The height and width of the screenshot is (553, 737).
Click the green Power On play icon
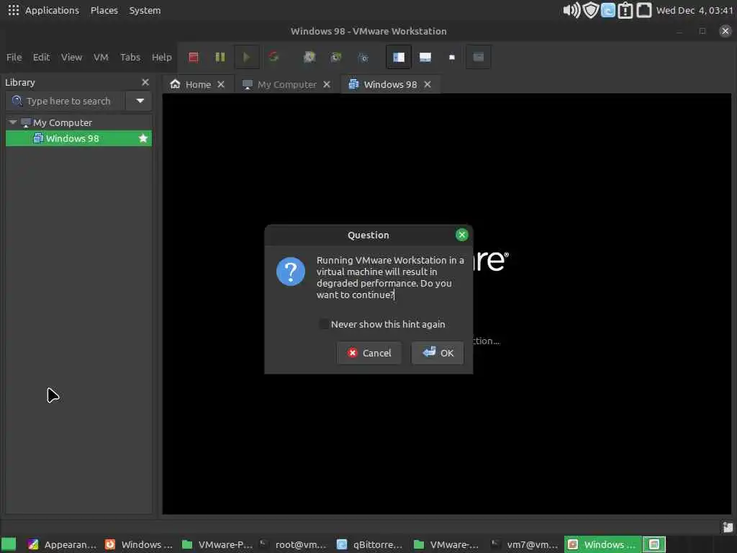click(x=246, y=57)
